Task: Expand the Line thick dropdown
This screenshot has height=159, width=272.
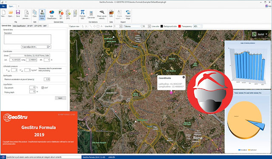Action: coord(121,26)
